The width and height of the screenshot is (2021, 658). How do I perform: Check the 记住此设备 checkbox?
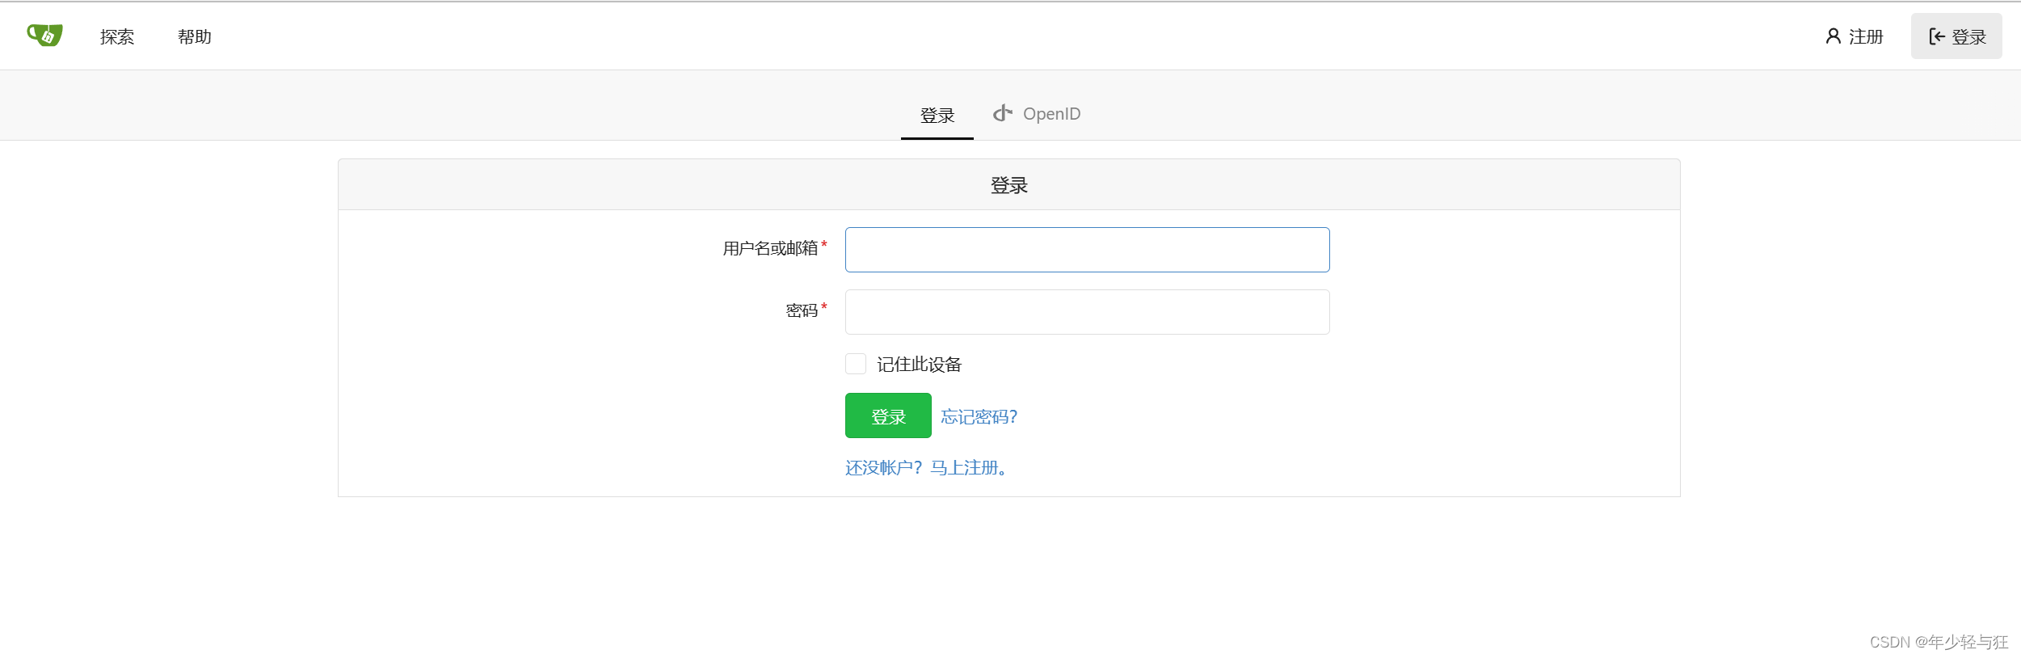856,364
